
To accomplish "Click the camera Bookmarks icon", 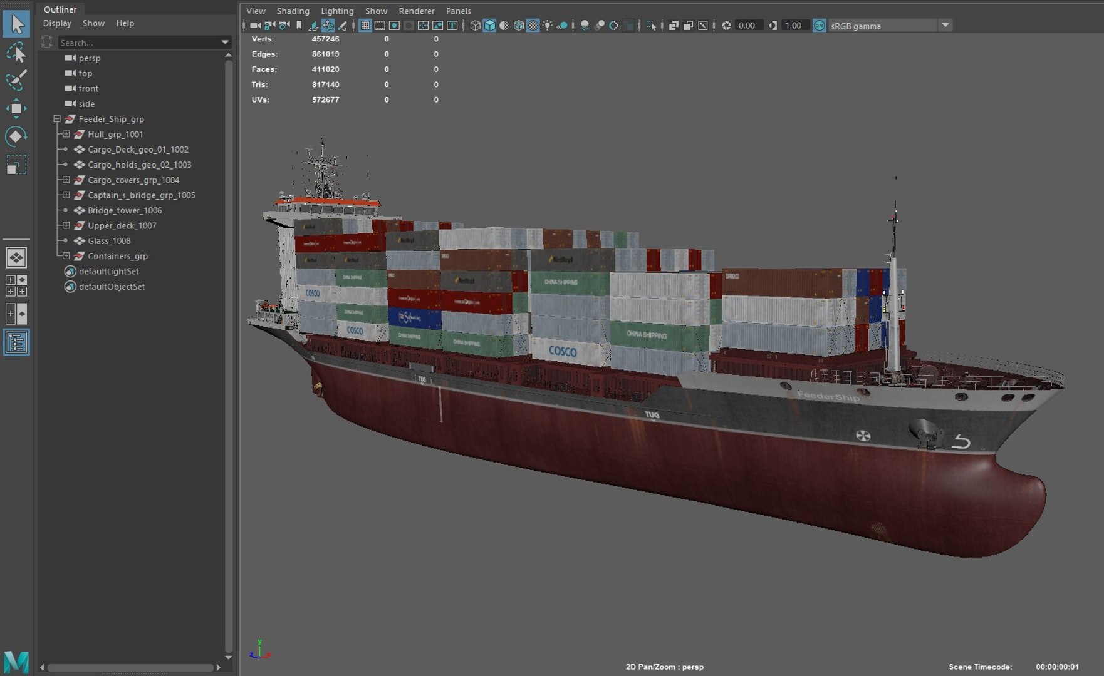I will click(299, 26).
